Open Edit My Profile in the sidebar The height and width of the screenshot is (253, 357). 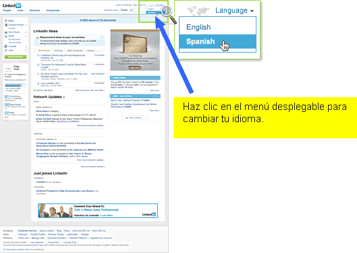point(14,40)
